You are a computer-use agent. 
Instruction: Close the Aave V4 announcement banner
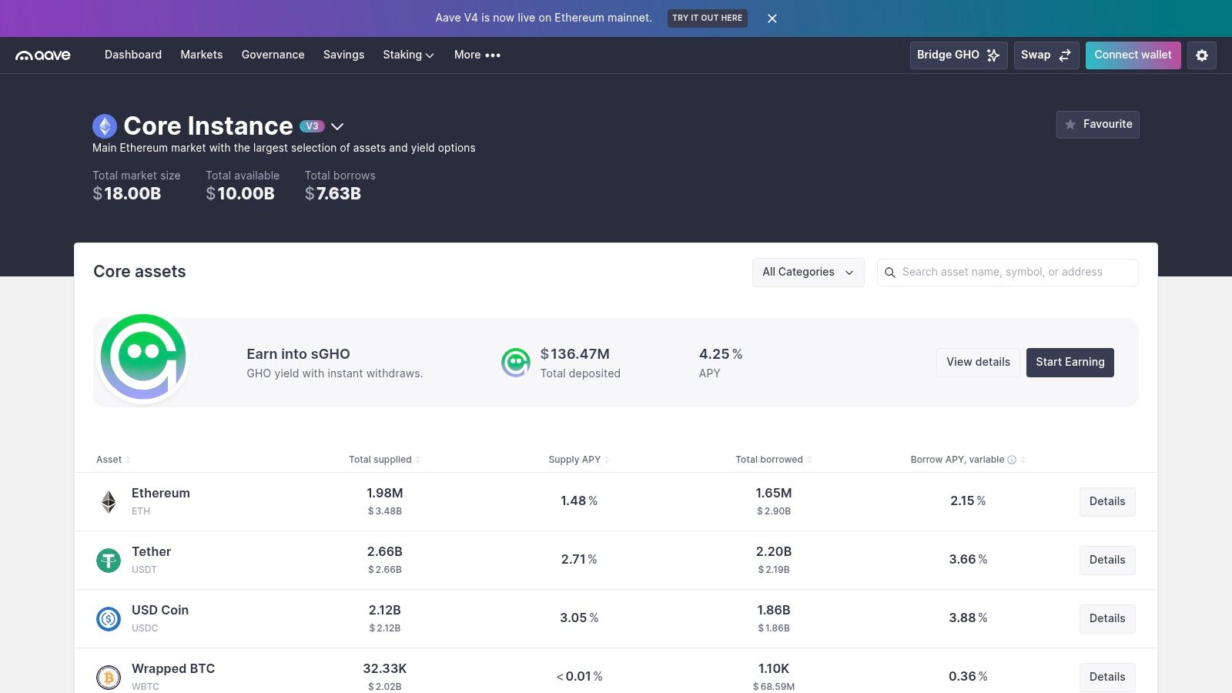click(x=772, y=18)
